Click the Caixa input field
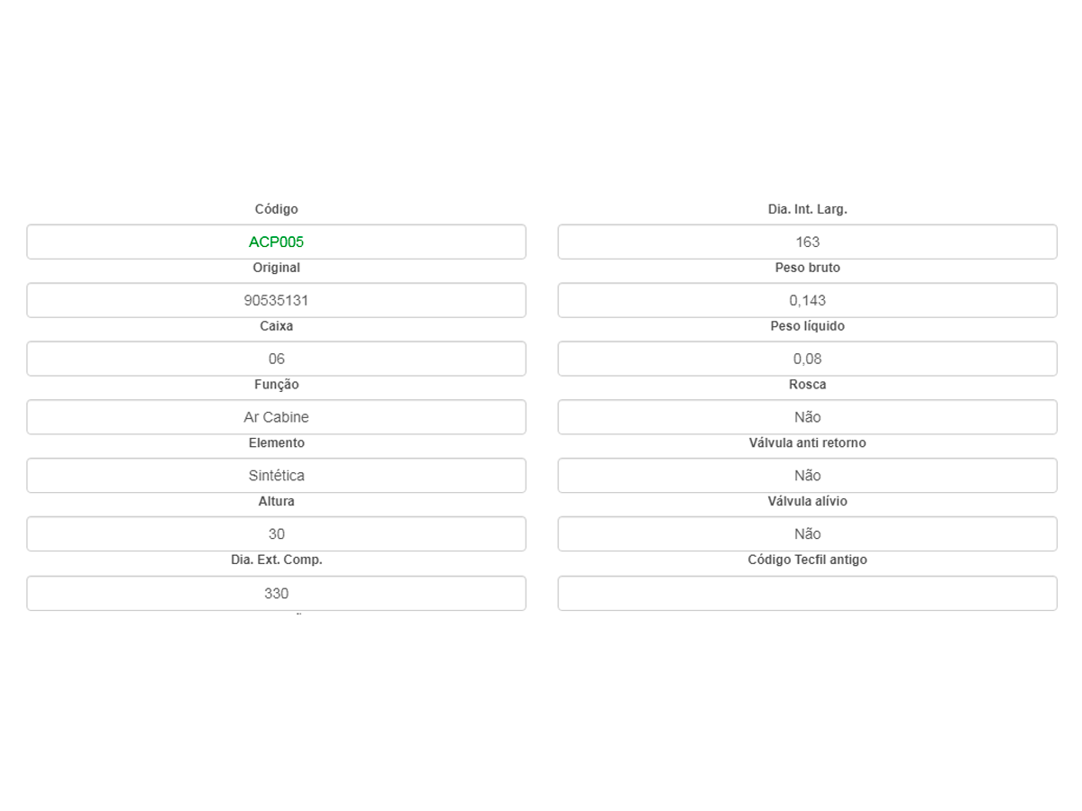This screenshot has width=1082, height=811. point(276,359)
